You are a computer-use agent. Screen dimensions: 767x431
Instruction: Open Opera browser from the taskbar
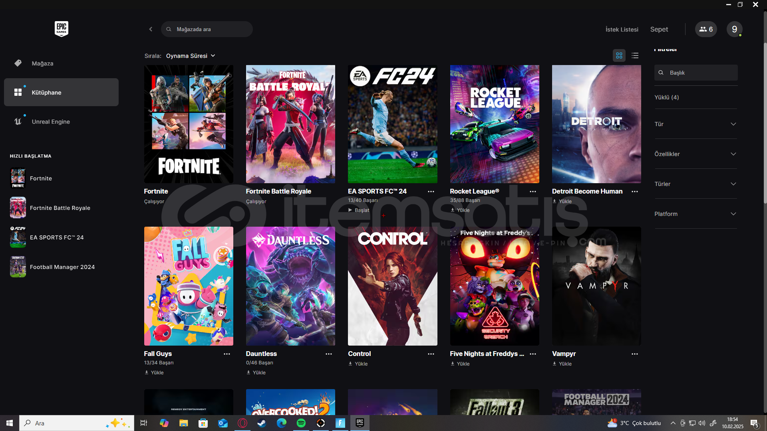click(x=242, y=423)
